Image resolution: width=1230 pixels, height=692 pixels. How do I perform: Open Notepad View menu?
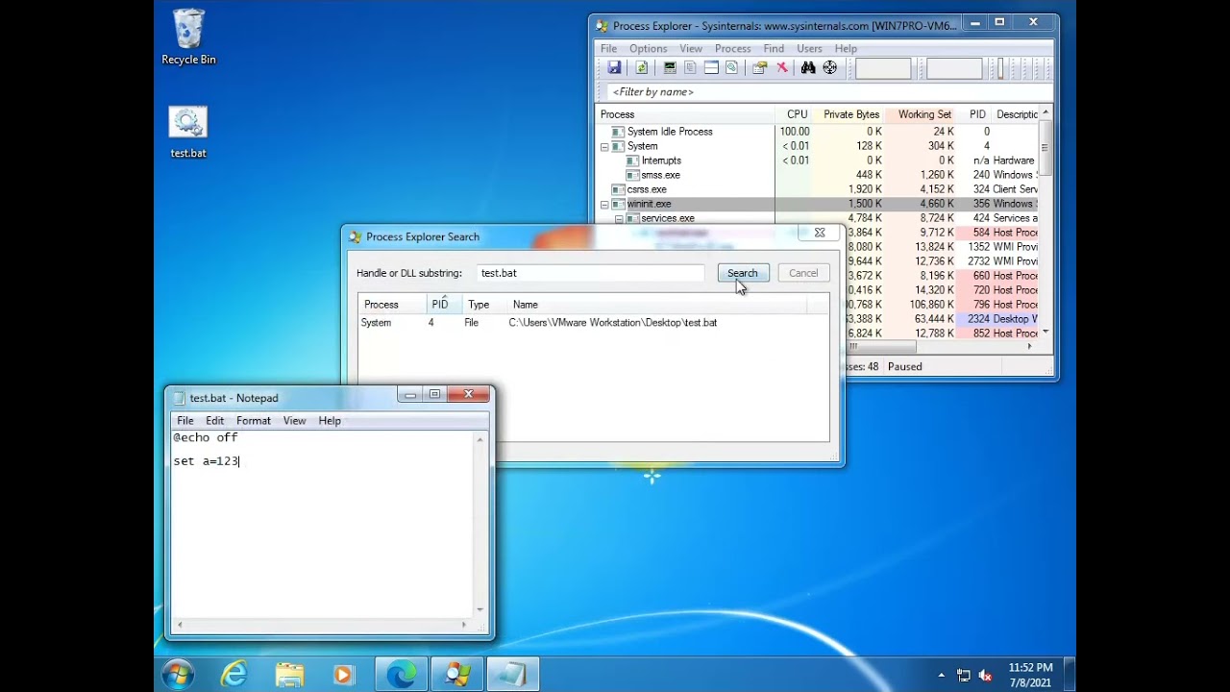click(294, 420)
